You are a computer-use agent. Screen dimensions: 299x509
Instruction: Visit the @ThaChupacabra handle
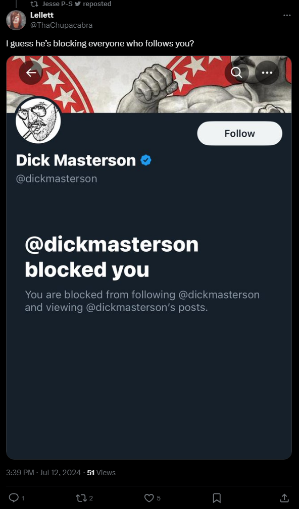[x=62, y=25]
